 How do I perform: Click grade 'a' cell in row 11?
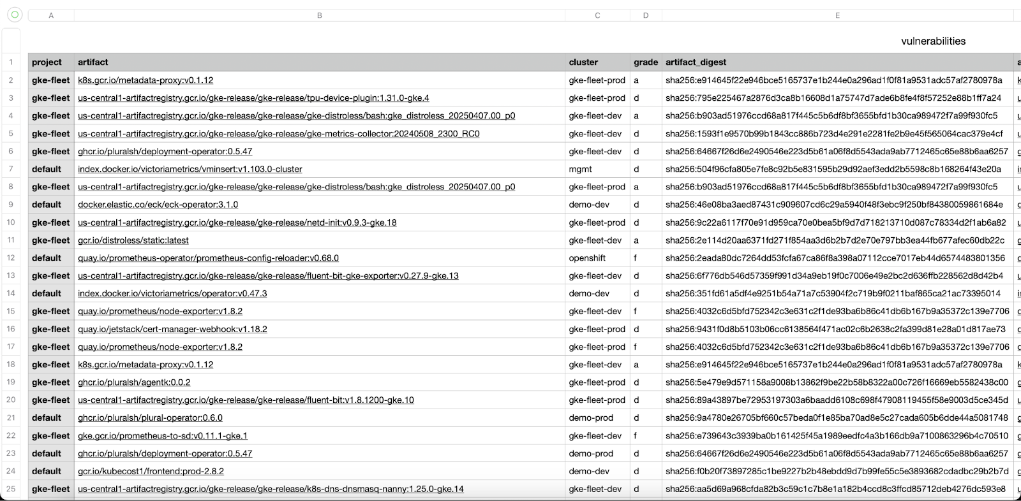click(646, 240)
